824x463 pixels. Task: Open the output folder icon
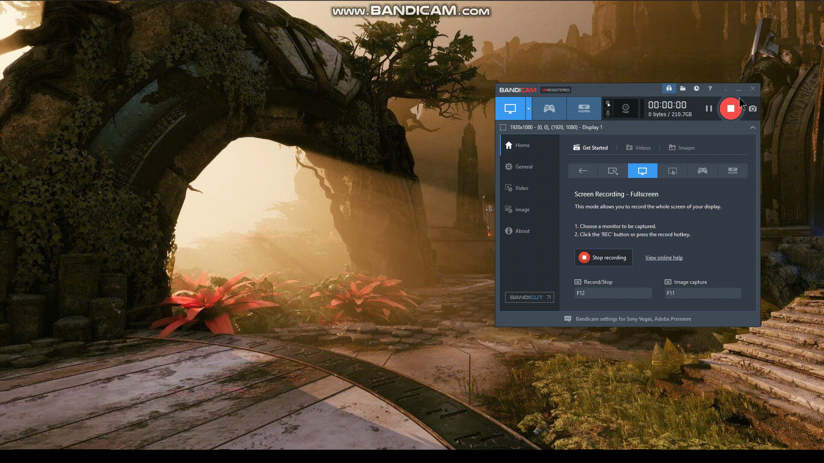(x=683, y=89)
